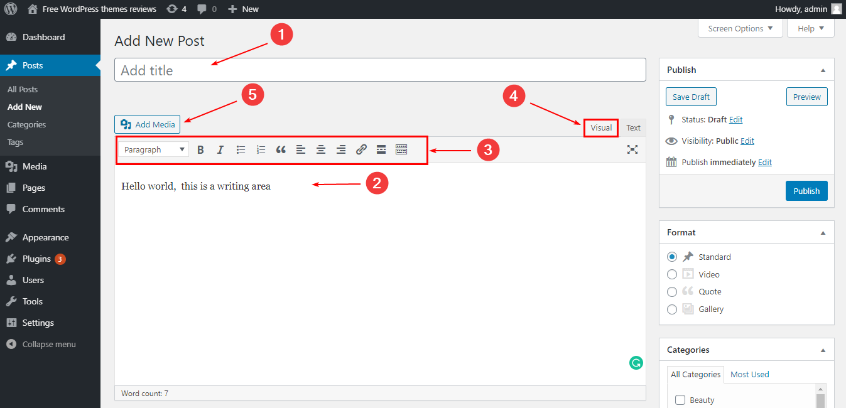The image size is (846, 408).
Task: Open comments bubble in admin bar
Action: pos(207,9)
